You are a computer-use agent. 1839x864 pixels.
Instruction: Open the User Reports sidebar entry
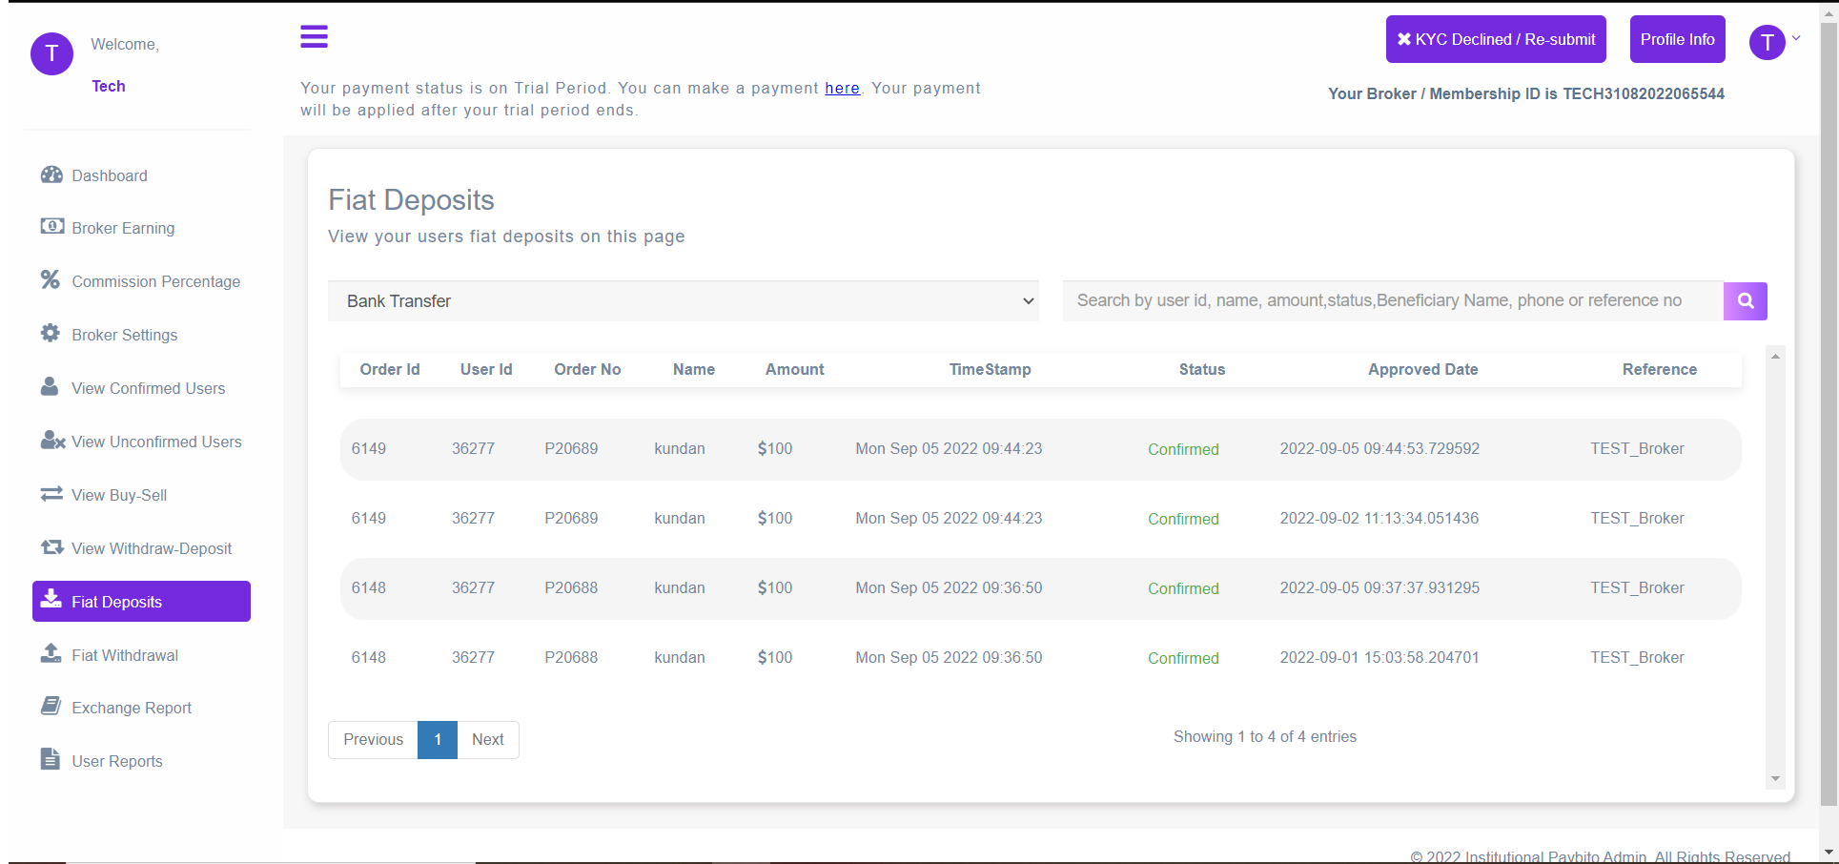(51, 758)
